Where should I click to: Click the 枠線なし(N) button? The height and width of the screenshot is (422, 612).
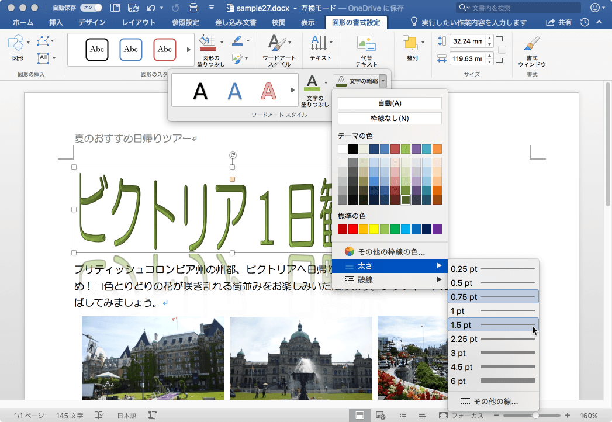(x=389, y=119)
